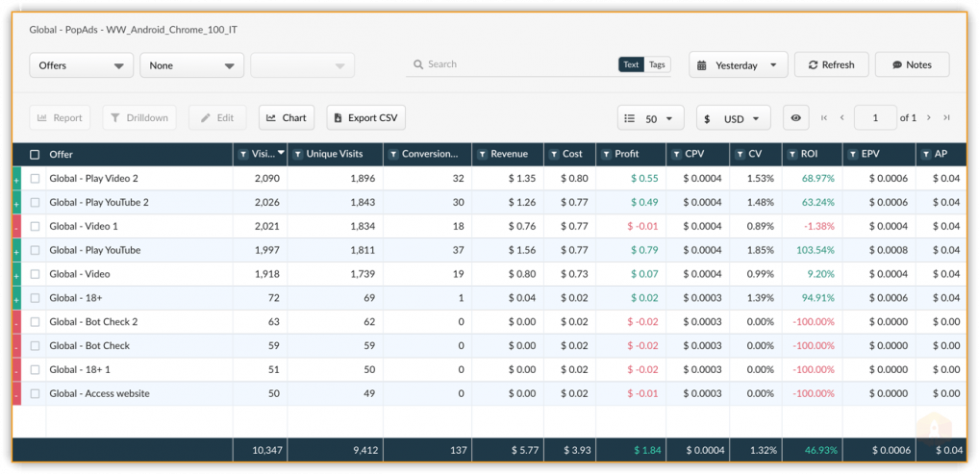Click the Export CSV button
This screenshot has width=979, height=474.
tap(365, 117)
